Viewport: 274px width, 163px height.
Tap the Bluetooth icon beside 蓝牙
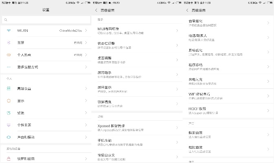coord(9,43)
